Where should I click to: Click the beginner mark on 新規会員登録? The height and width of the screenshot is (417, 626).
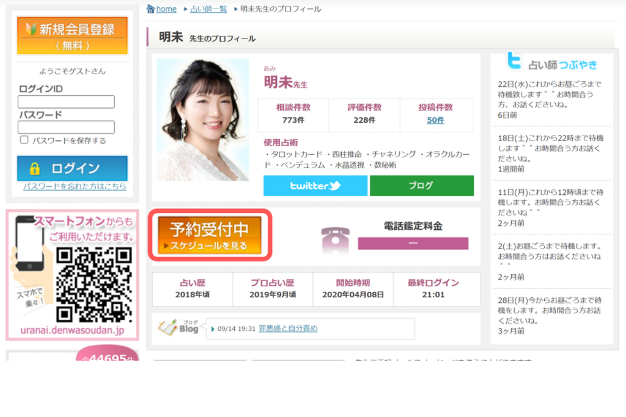click(31, 29)
